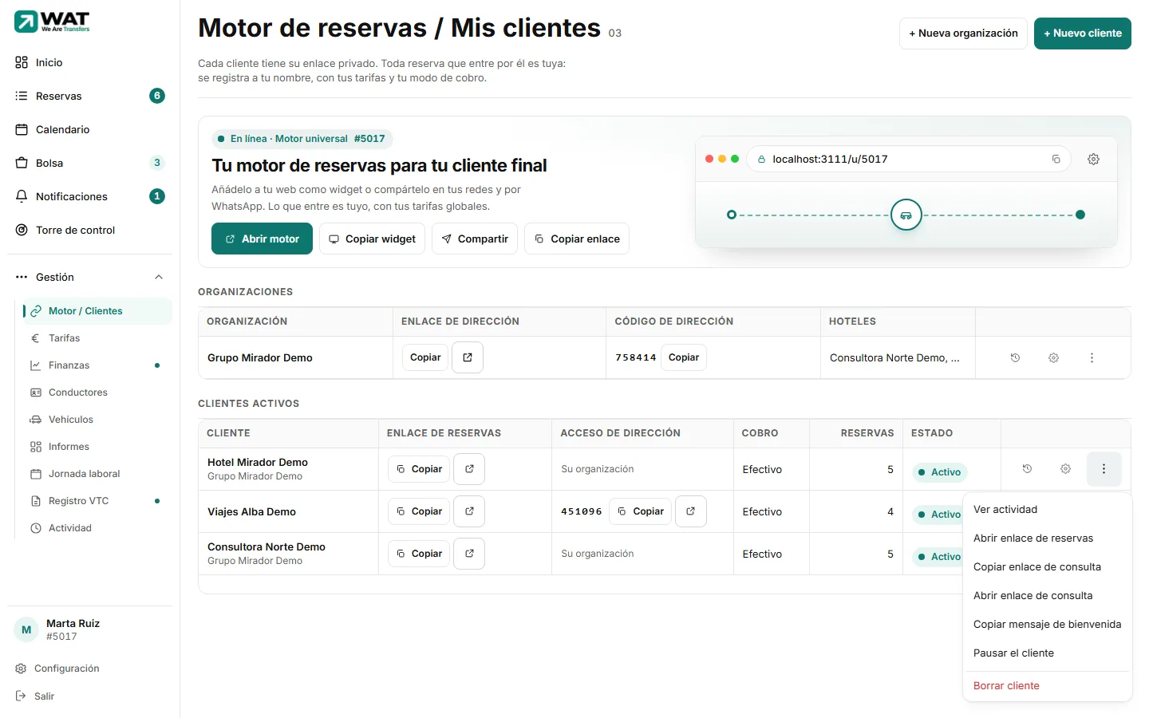The image size is (1149, 718).
Task: Select Motor / Clientes submenu item
Action: point(97,311)
